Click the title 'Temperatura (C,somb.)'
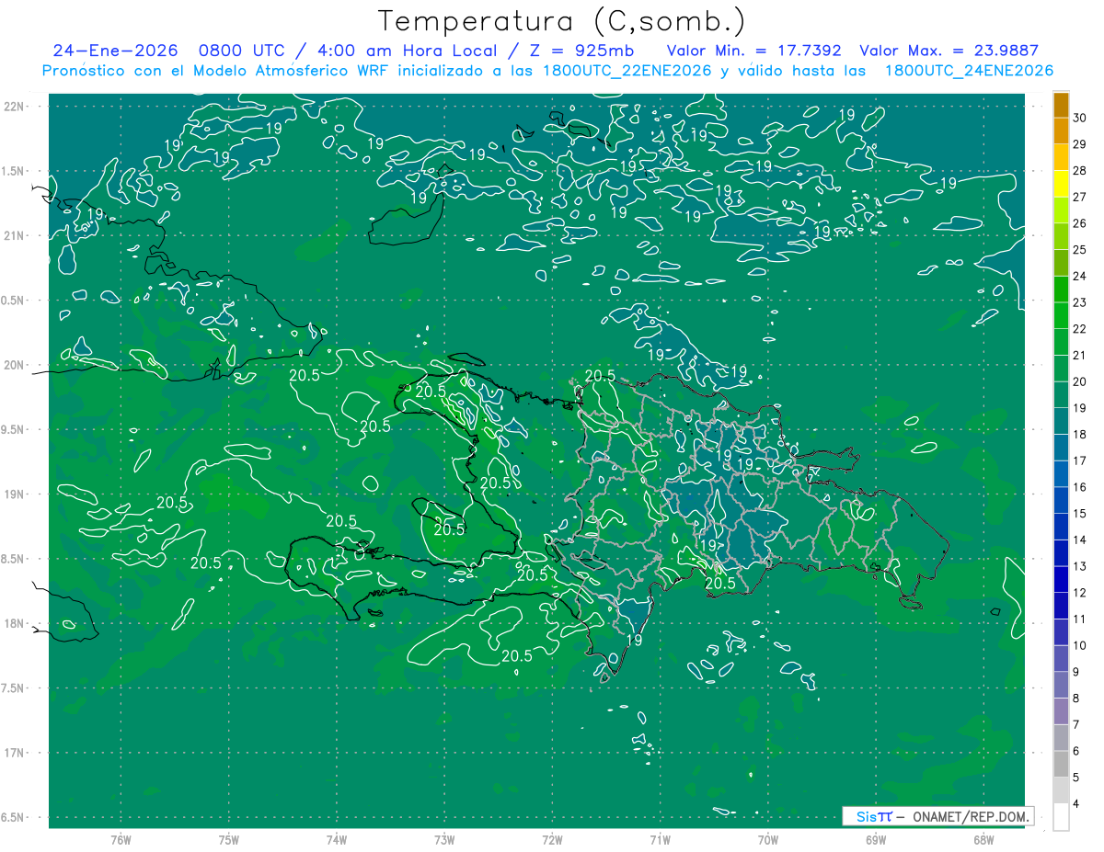Viewport: 1104px width, 852px height. click(x=562, y=22)
